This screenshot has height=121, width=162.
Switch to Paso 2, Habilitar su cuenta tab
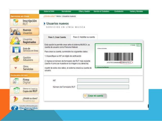(84, 37)
